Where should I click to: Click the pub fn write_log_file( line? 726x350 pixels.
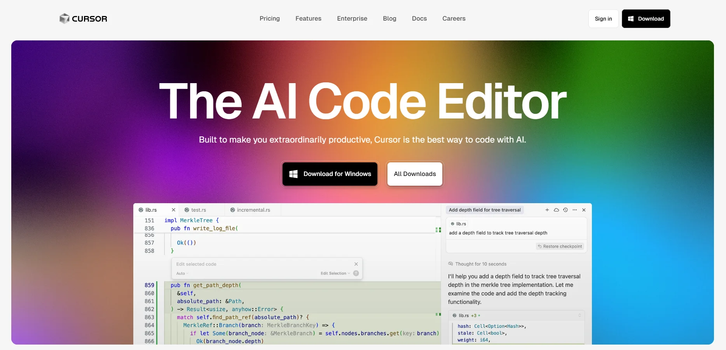204,228
